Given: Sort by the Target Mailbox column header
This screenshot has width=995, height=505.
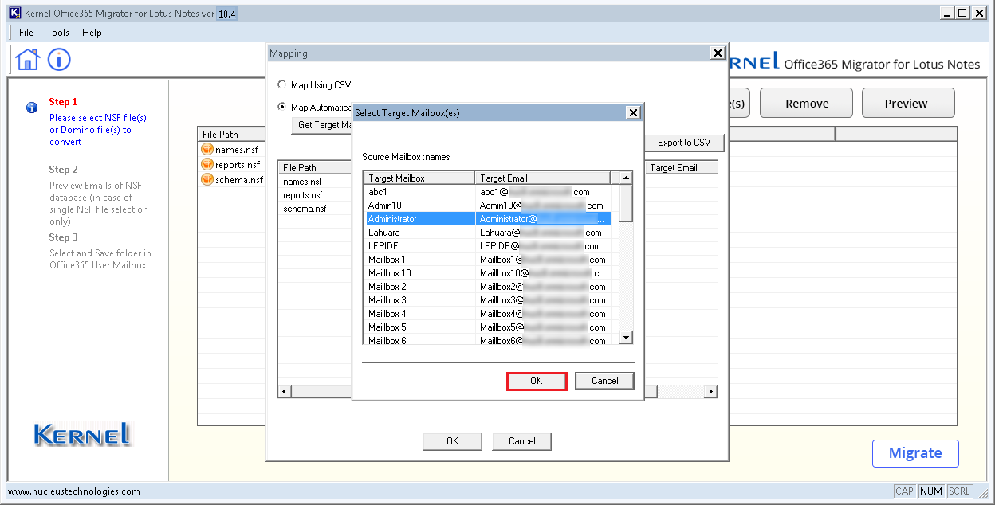Looking at the screenshot, I should click(419, 178).
